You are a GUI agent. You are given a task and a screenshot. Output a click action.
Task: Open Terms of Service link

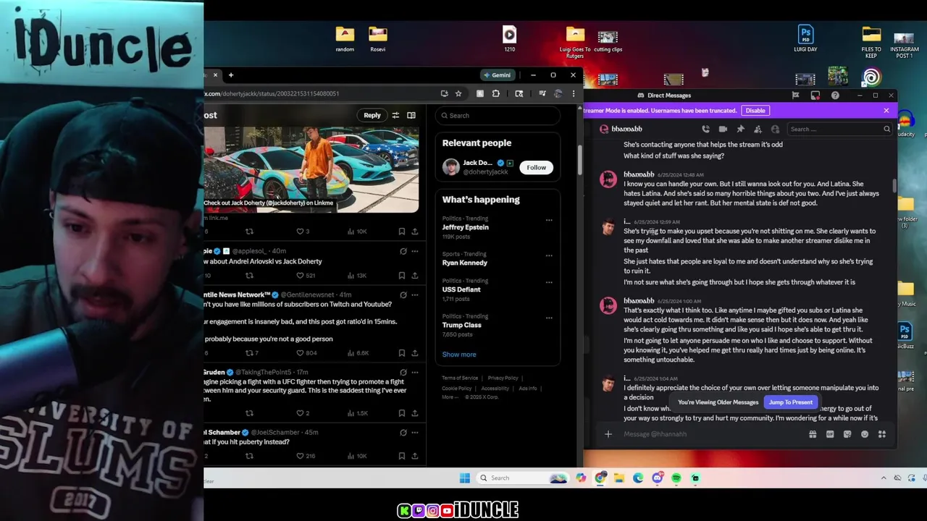(x=461, y=378)
